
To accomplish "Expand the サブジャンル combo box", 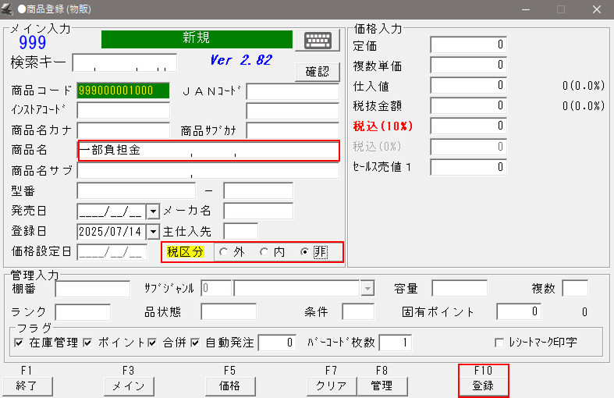I will (367, 289).
